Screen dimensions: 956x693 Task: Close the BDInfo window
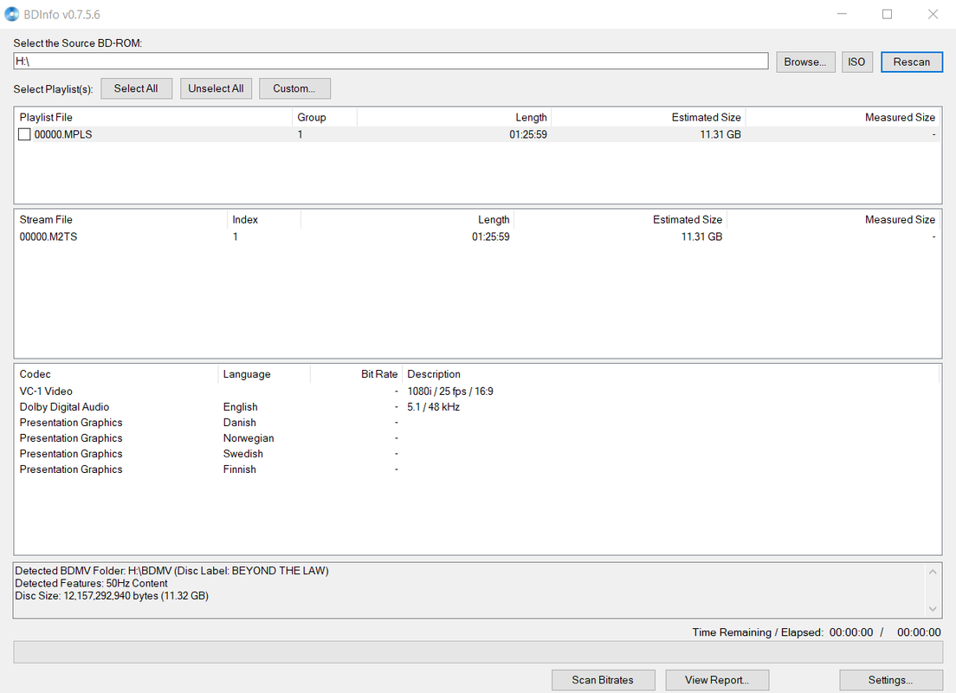(933, 14)
